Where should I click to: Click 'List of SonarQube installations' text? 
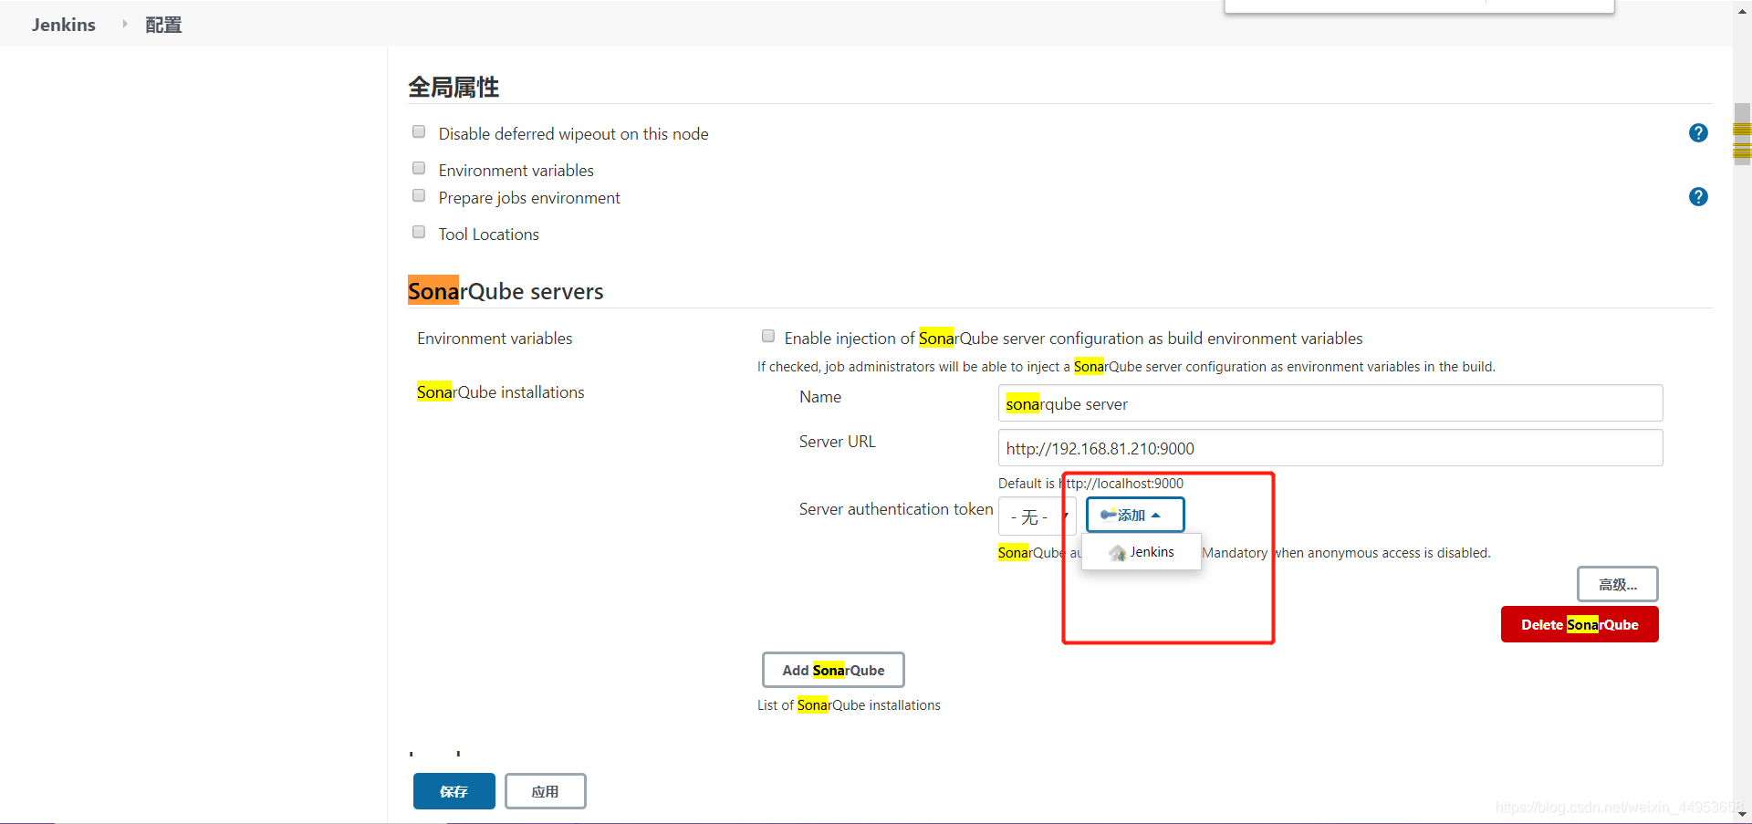click(x=849, y=705)
